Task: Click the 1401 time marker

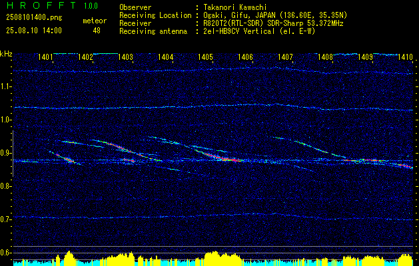Action: coord(45,57)
